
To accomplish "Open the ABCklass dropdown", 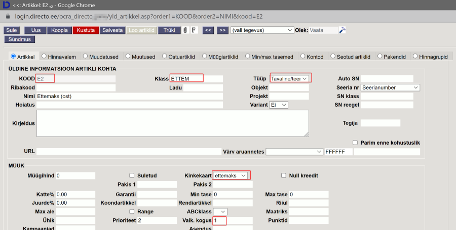I will [x=220, y=212].
